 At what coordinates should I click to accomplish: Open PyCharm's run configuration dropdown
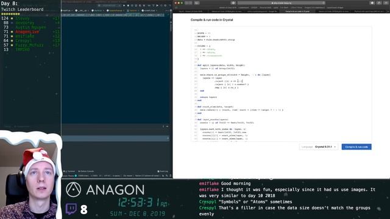[x=110, y=5]
